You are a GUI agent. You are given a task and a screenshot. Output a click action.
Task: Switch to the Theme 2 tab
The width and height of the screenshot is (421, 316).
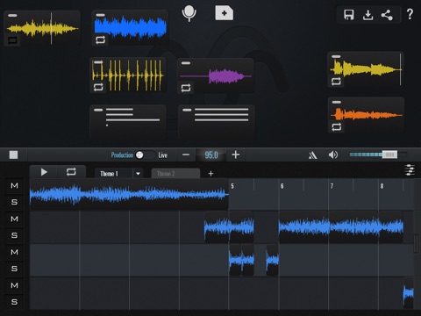click(175, 174)
